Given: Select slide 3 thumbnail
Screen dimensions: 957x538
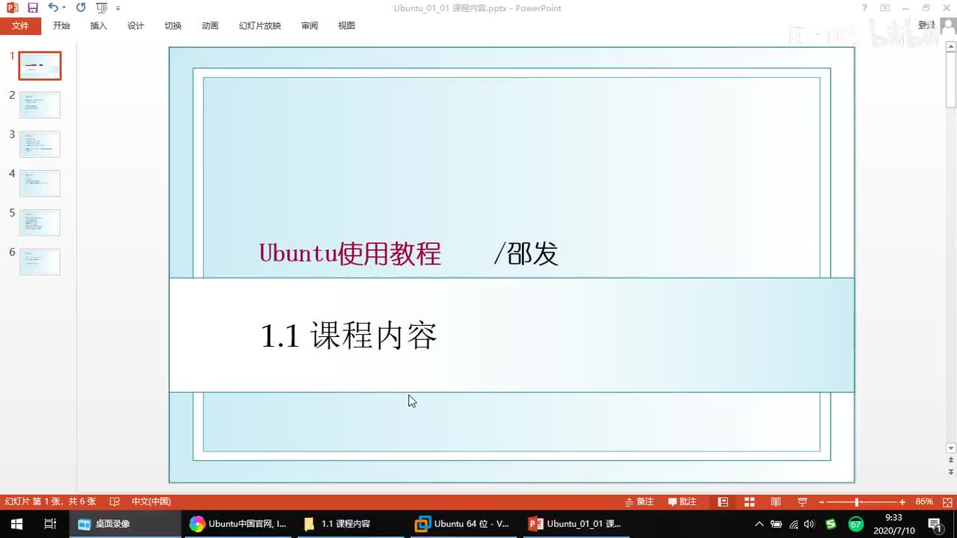Looking at the screenshot, I should 40,144.
